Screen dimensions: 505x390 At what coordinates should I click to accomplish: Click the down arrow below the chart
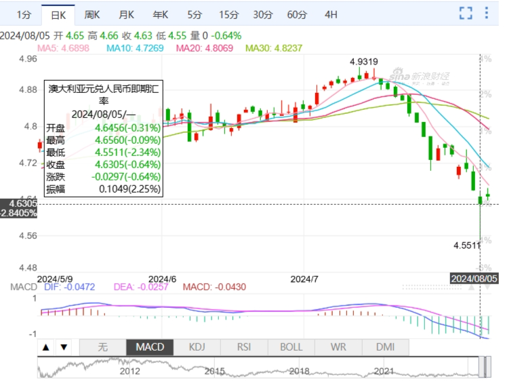coord(64,347)
